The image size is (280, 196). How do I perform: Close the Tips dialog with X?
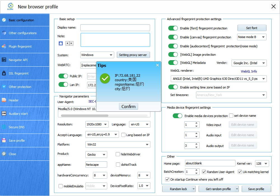pos(157,65)
